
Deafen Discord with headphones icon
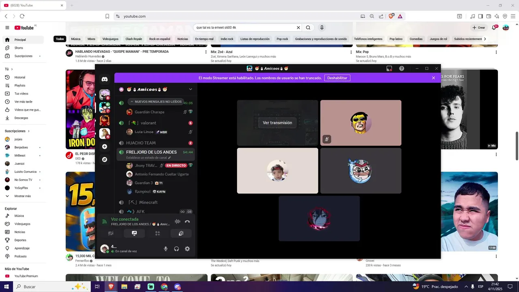(176, 249)
